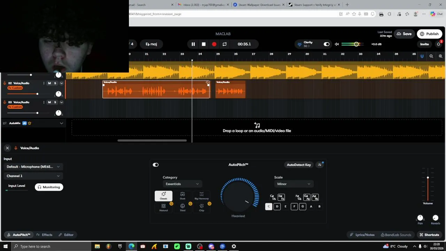The image size is (446, 251).
Task: Click the Clarity diamond icon
Action: click(x=299, y=44)
